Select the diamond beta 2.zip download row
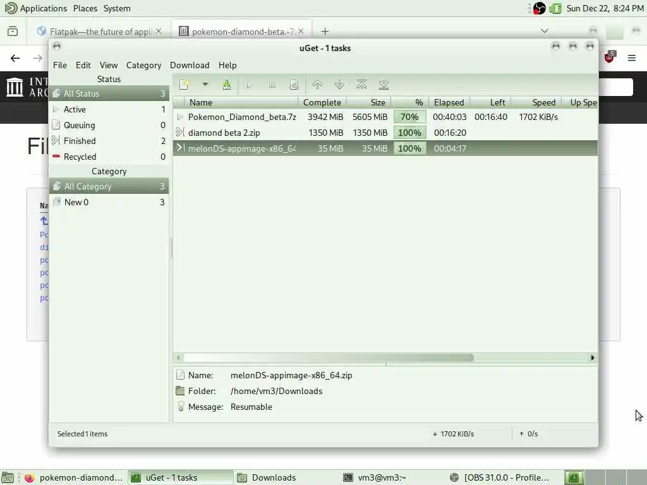The image size is (647, 485). [x=385, y=133]
